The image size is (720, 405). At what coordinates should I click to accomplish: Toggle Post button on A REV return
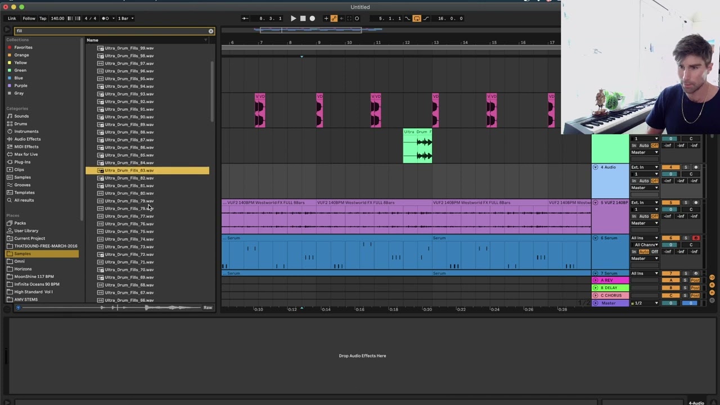695,280
